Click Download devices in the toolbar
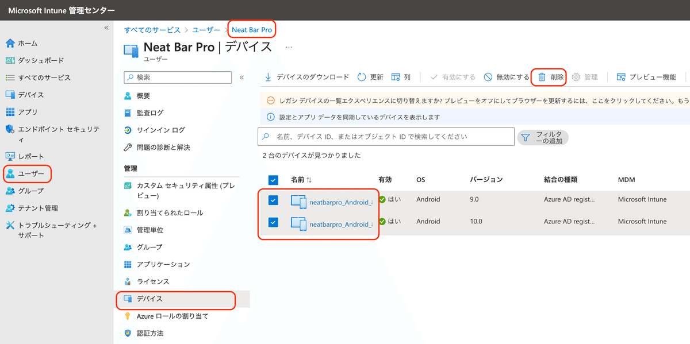Viewport: 690px width, 344px height. [x=306, y=77]
